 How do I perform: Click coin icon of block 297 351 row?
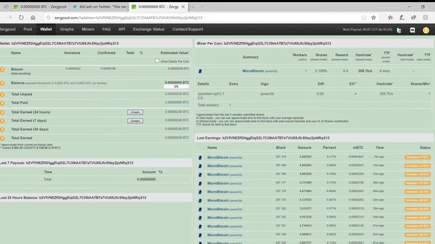[200, 226]
